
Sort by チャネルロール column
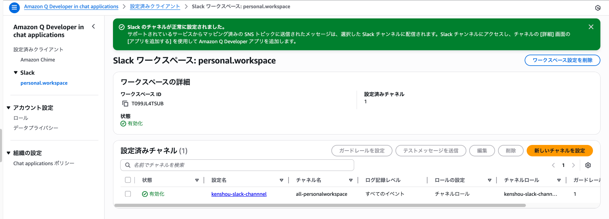559,180
